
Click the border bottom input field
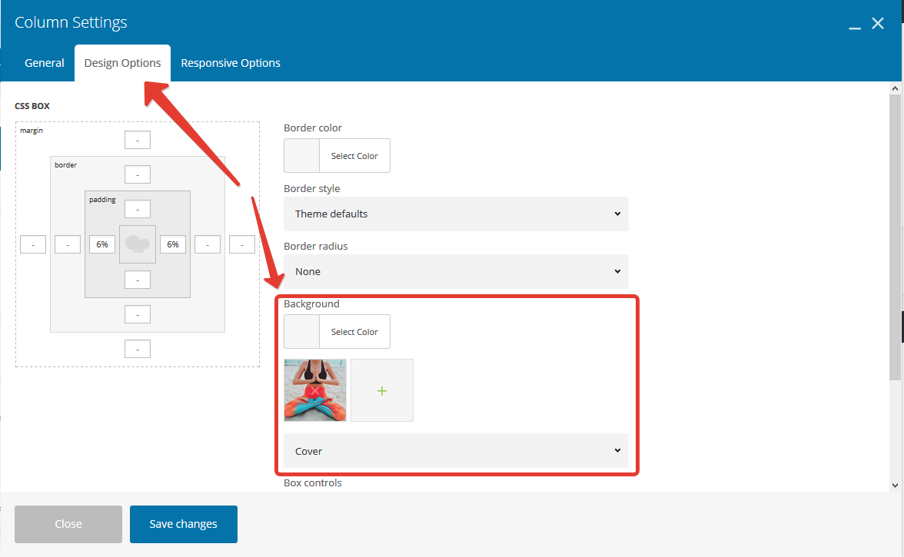coord(138,314)
